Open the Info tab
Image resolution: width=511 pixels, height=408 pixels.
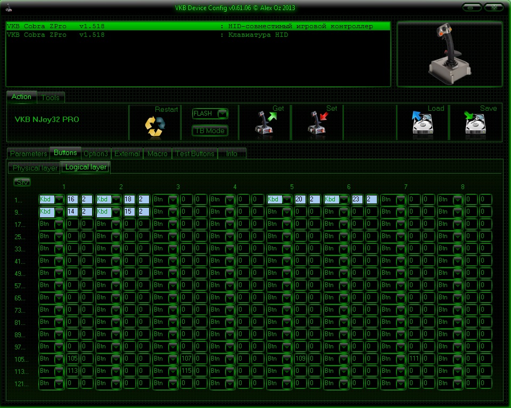point(232,153)
